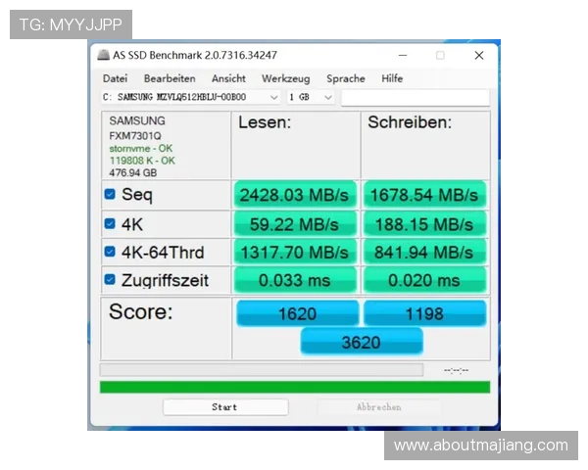Open the Datei menu
This screenshot has width=588, height=470.
pos(115,78)
